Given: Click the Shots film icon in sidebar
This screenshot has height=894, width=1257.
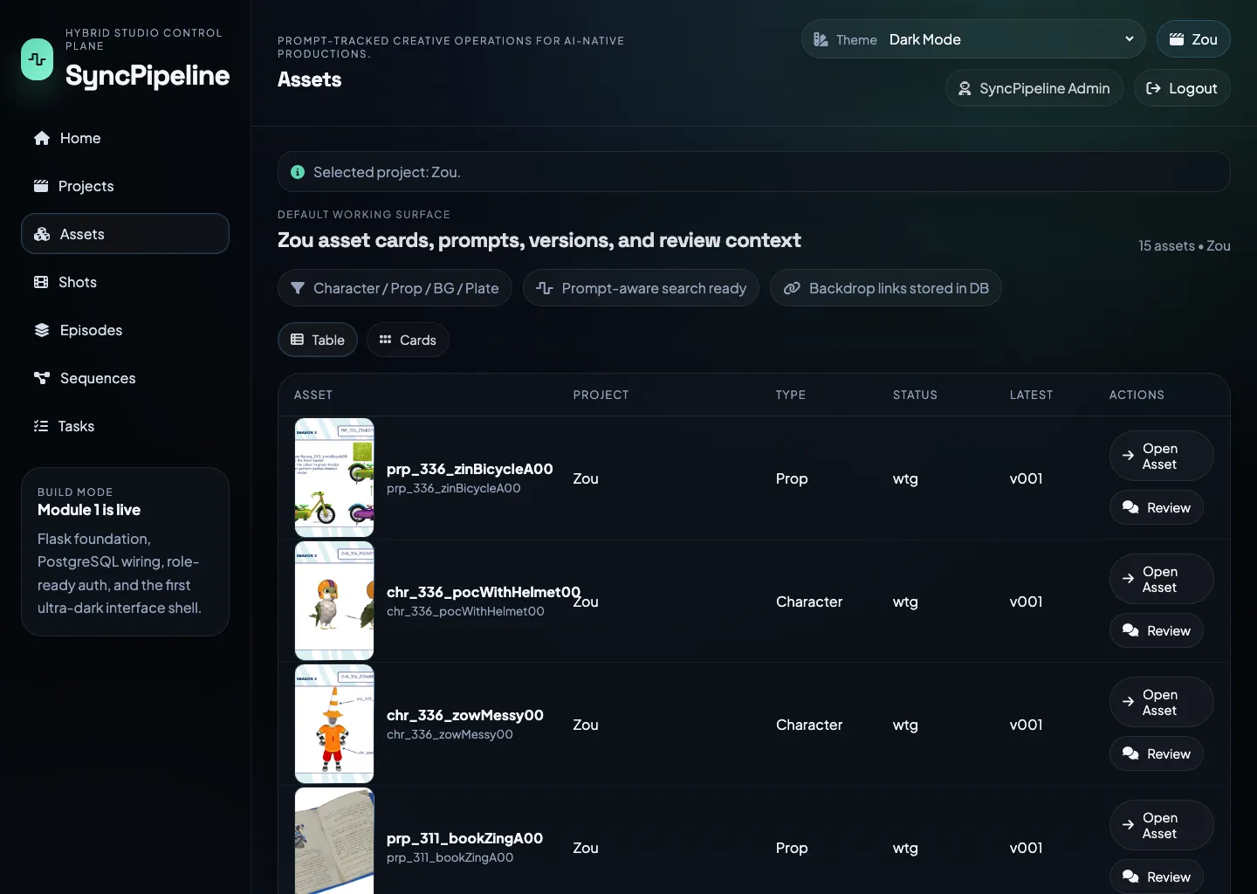Looking at the screenshot, I should (40, 282).
